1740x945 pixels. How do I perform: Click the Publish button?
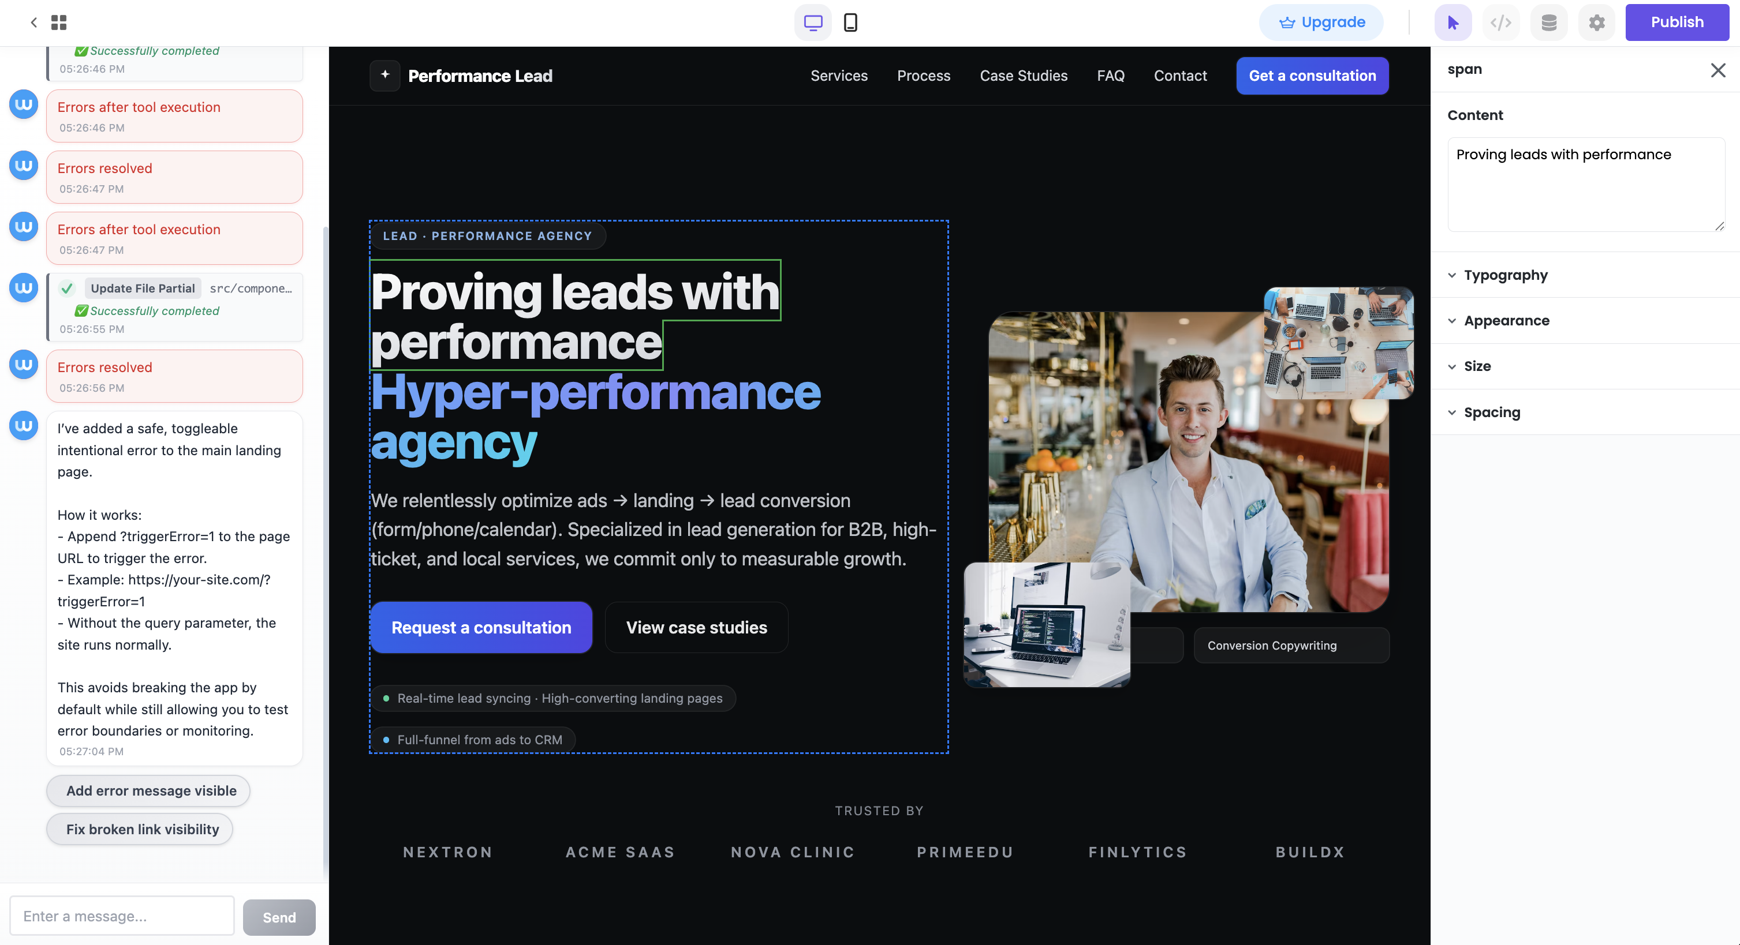[x=1676, y=22]
